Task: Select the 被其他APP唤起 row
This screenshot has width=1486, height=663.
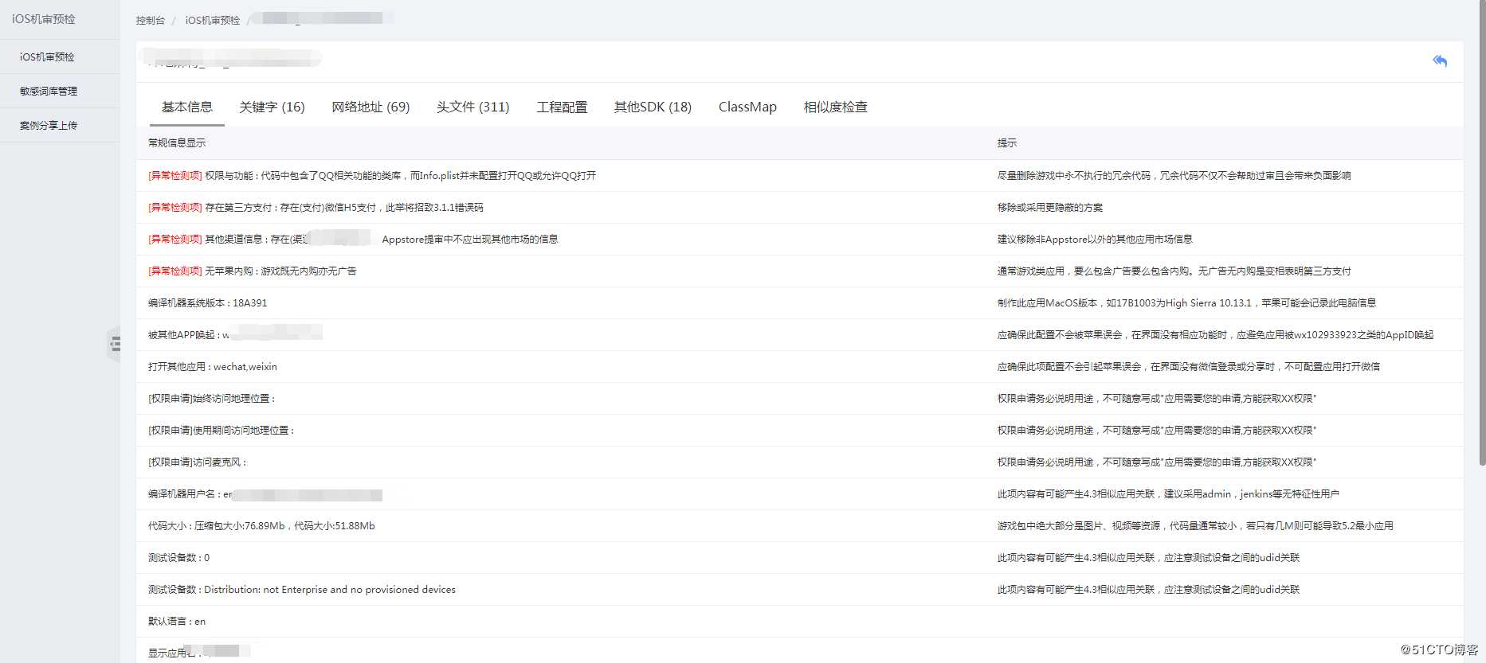Action: 799,334
